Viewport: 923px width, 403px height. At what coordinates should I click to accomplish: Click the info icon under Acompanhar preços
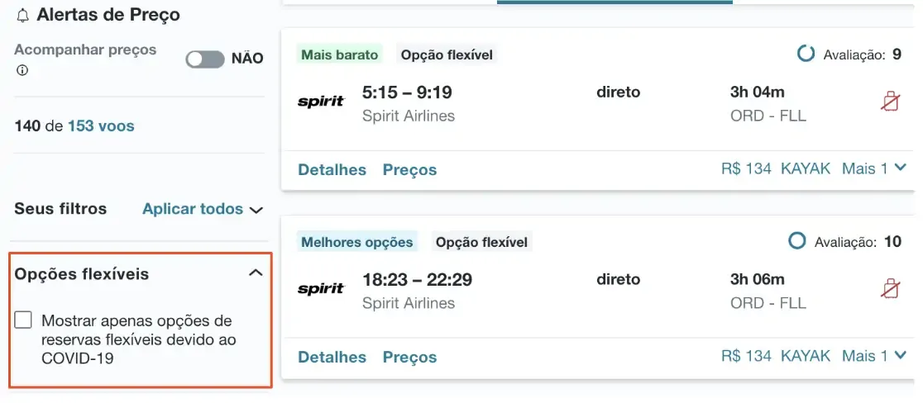[x=22, y=70]
